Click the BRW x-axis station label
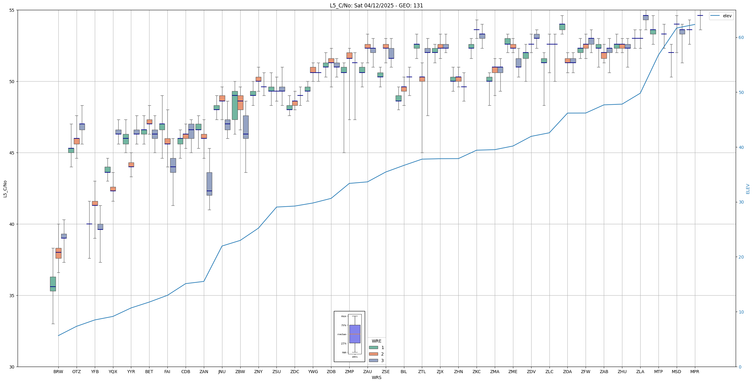The width and height of the screenshot is (753, 383). click(x=58, y=372)
